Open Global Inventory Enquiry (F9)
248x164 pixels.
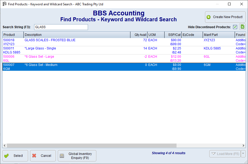click(77, 156)
